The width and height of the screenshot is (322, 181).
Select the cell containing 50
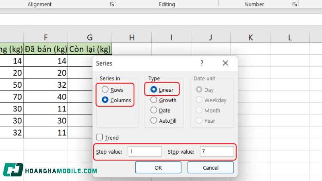12,84
